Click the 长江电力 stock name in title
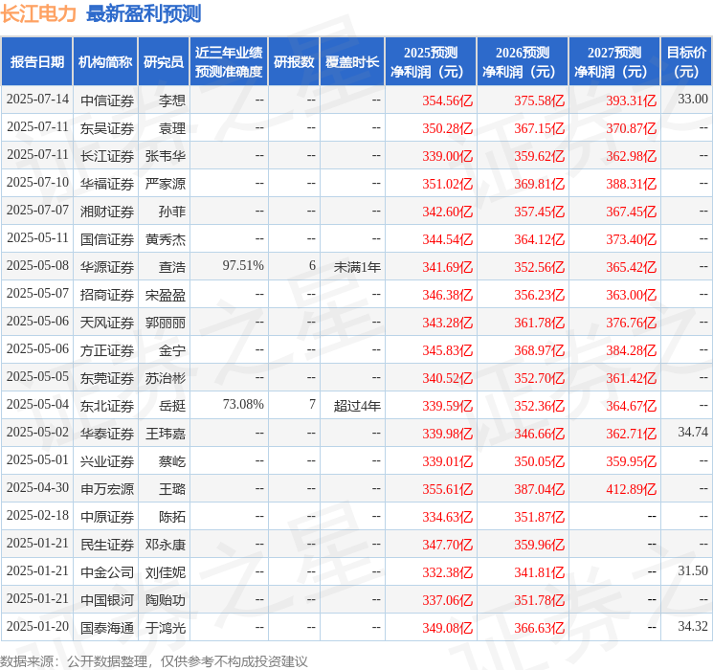The image size is (713, 670). pyautogui.click(x=39, y=13)
